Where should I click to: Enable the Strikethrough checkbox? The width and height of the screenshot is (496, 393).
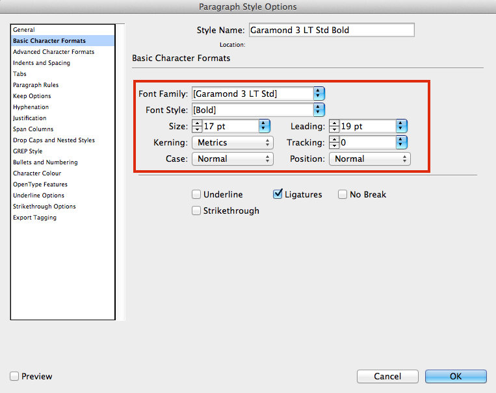point(196,210)
